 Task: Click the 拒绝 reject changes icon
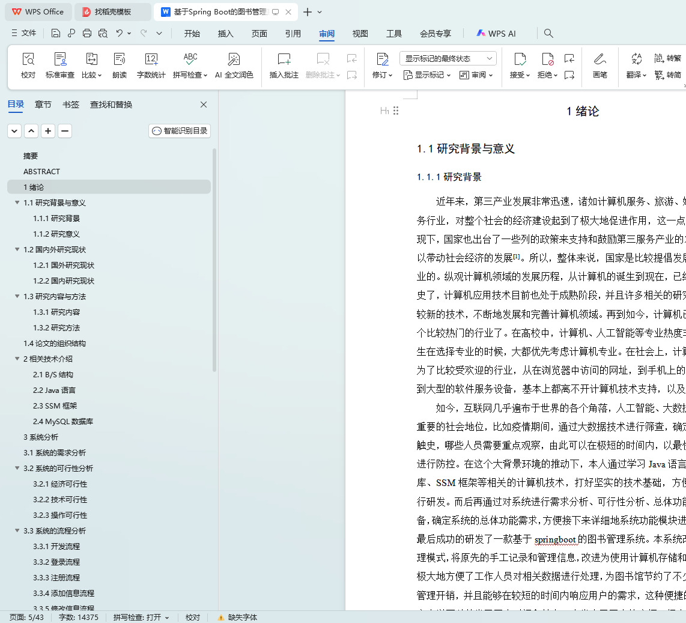(547, 65)
